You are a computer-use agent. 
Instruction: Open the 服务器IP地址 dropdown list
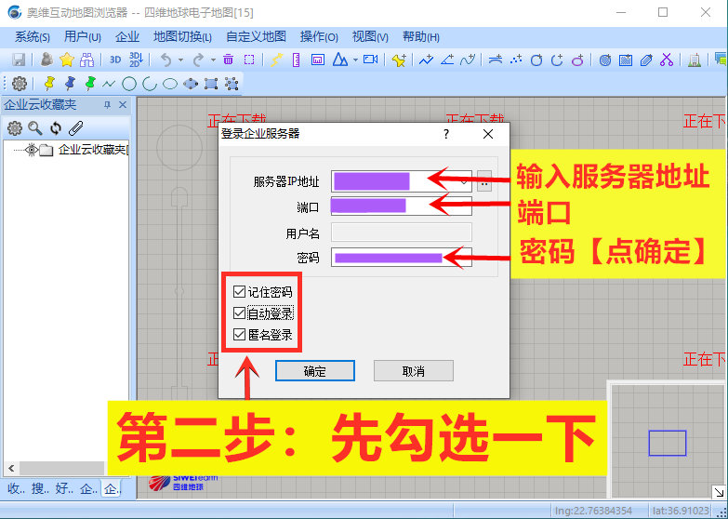(464, 180)
